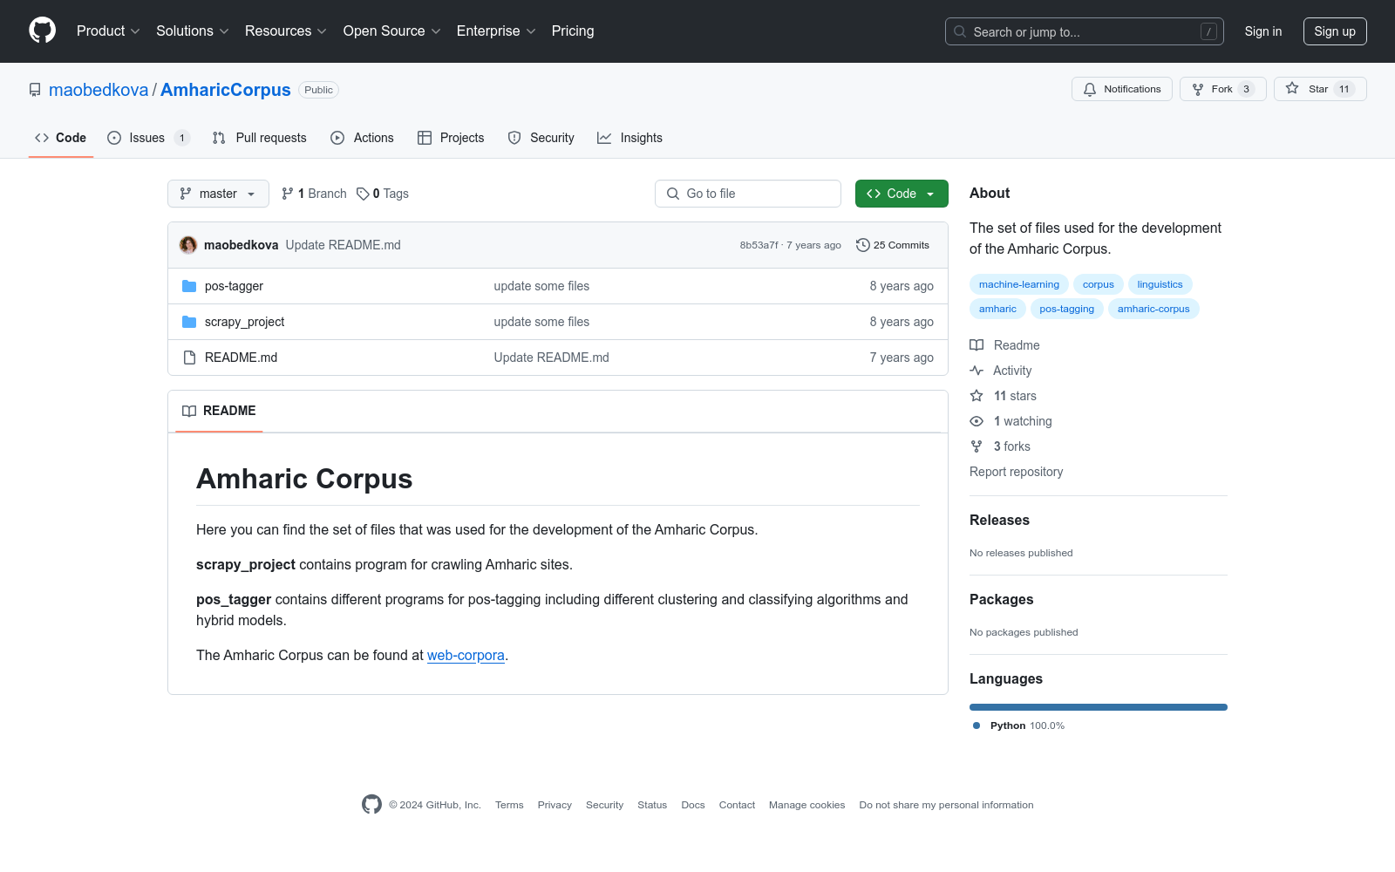Click the Terms footer link
The height and width of the screenshot is (872, 1395).
(509, 805)
